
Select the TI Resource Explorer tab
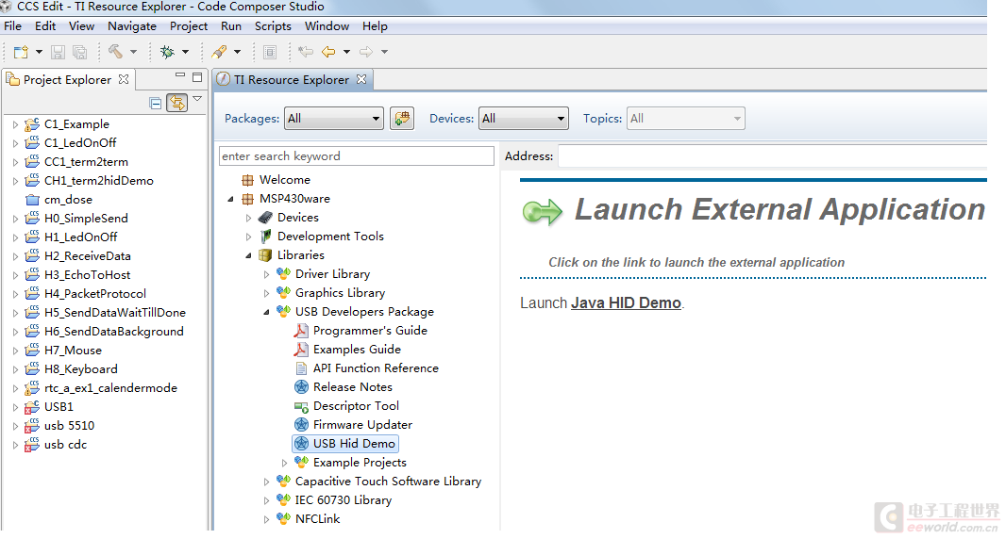pos(292,79)
